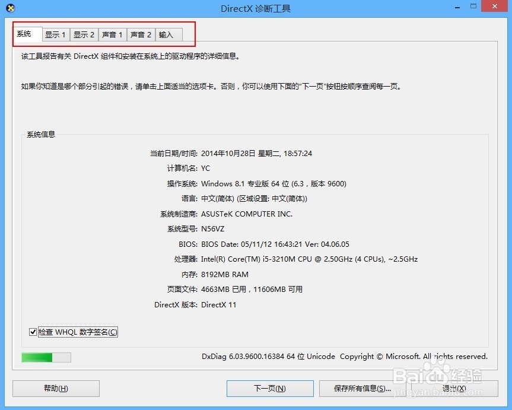The image size is (512, 410).
Task: Go to next page with 下一页(N)
Action: [270, 389]
